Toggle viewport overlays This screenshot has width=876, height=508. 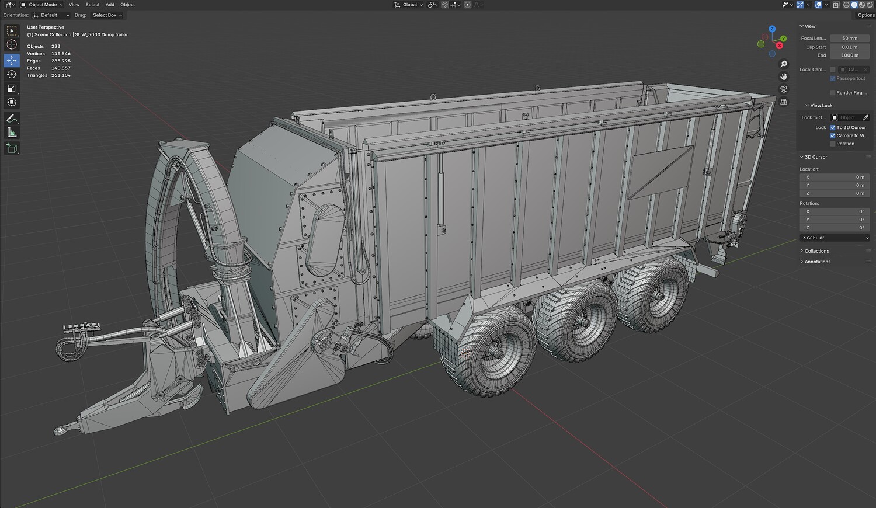pos(818,5)
